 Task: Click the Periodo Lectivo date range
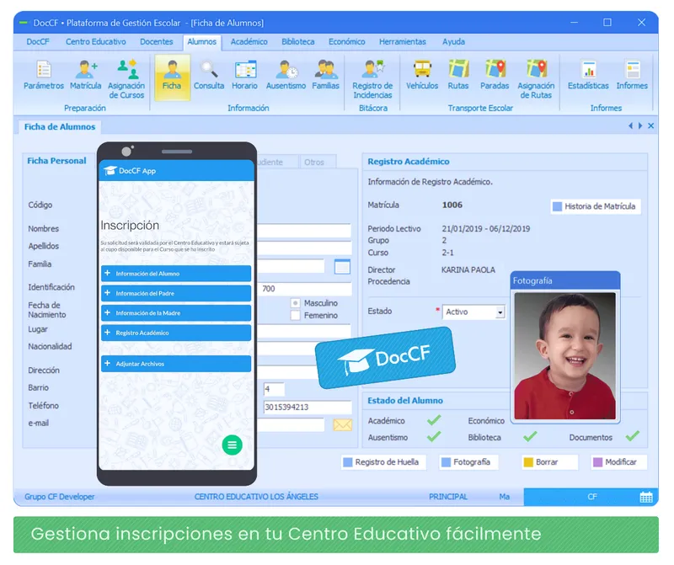tap(486, 228)
